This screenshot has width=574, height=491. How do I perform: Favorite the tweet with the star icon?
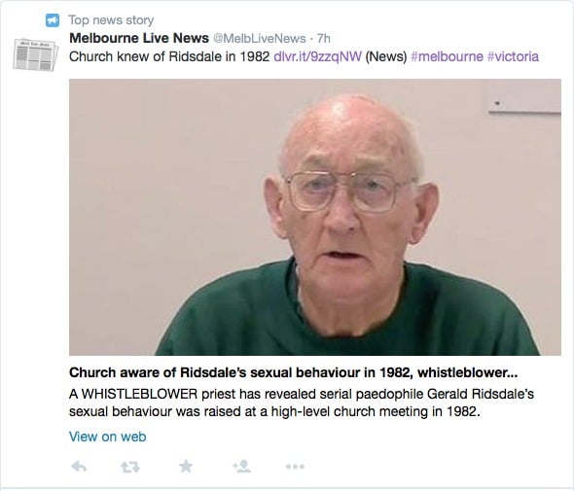186,466
